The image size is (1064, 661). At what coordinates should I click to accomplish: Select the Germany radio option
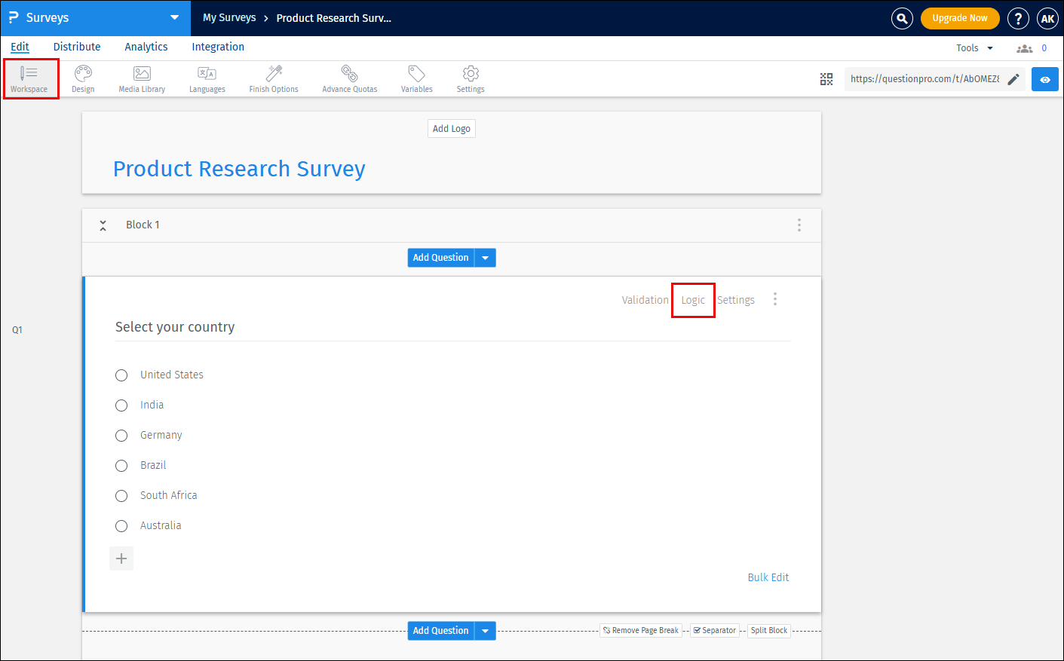pyautogui.click(x=121, y=435)
